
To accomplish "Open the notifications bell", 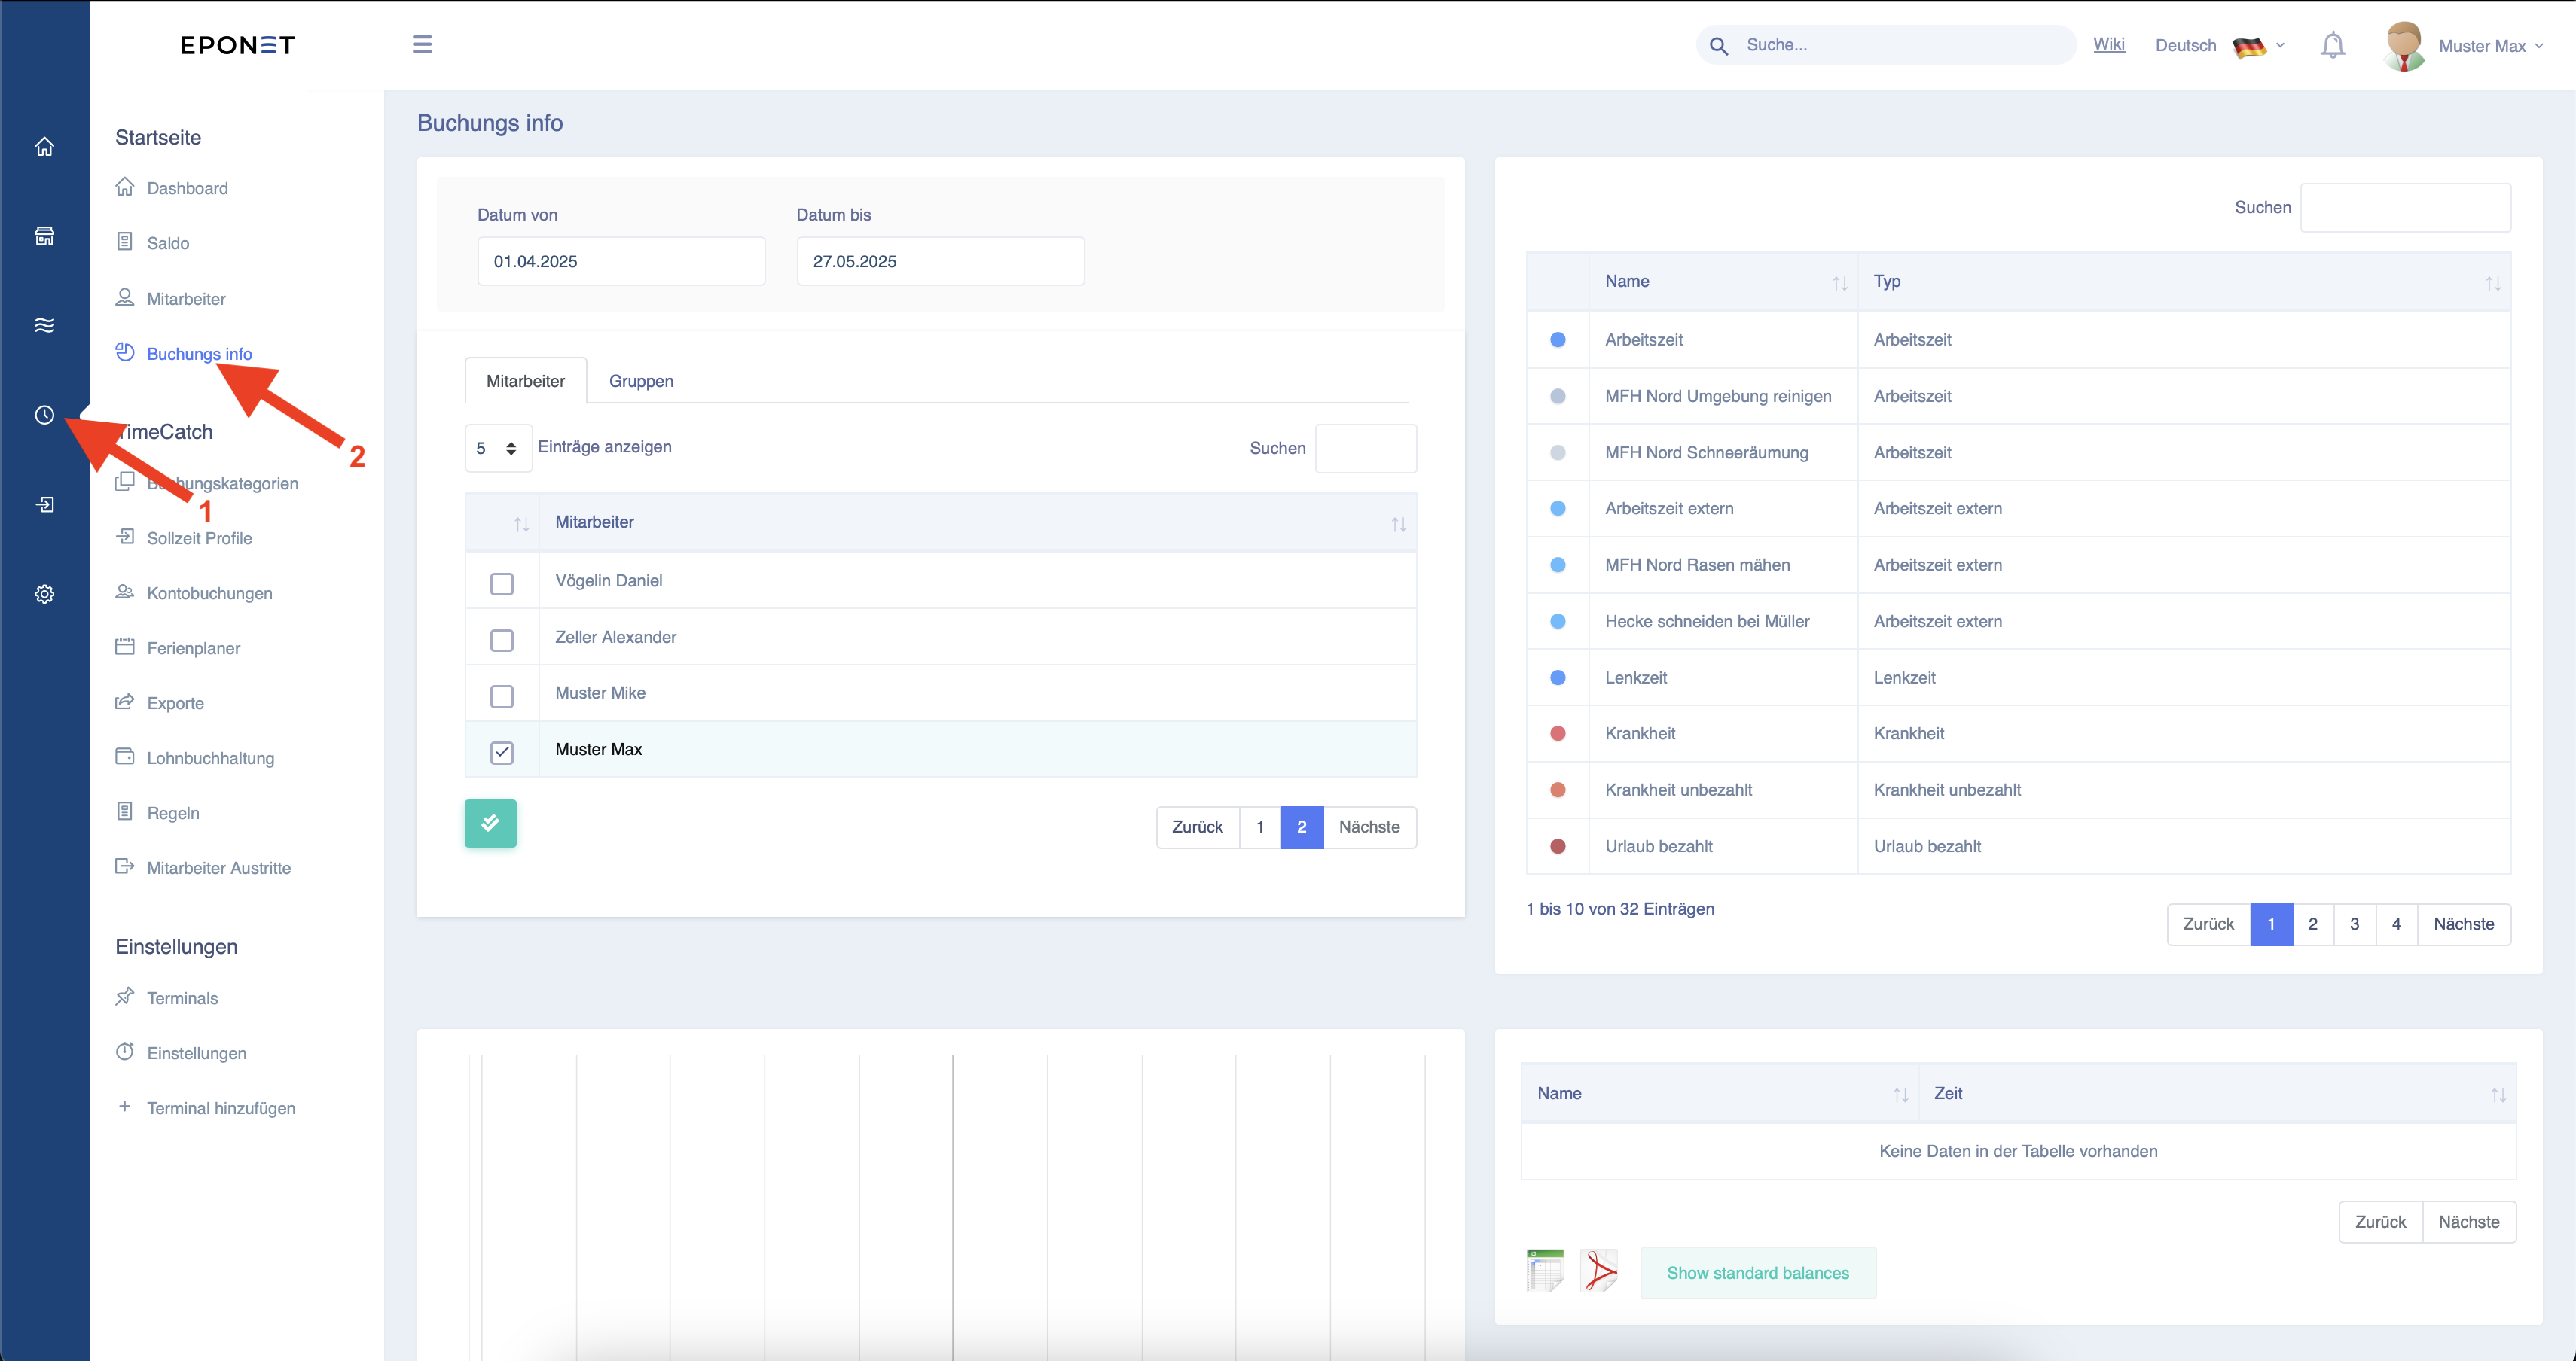I will click(x=2332, y=45).
